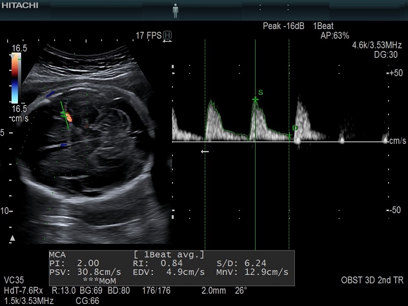The image size is (408, 306).
Task: Click the green D diastolic marker
Action: pos(290,136)
